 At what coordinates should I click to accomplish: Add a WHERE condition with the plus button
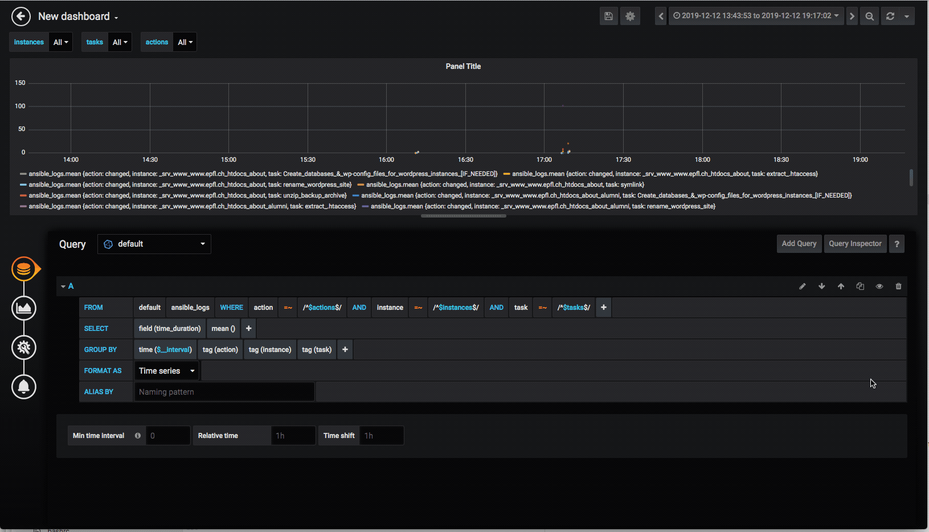pos(604,308)
